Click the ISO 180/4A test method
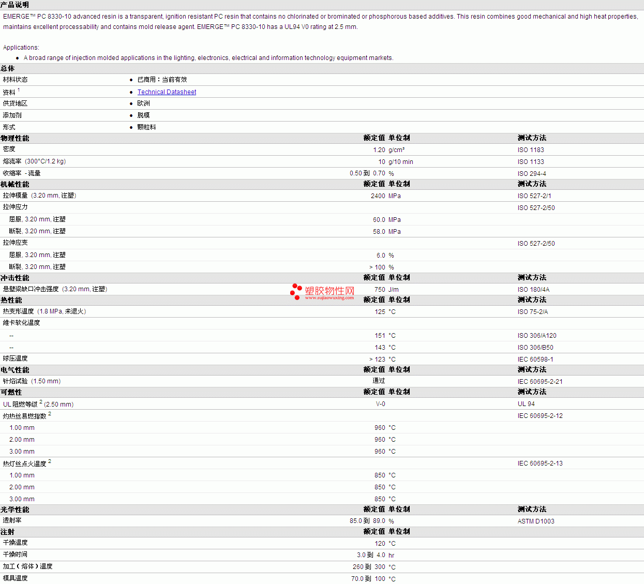The height and width of the screenshot is (584, 644). point(534,290)
